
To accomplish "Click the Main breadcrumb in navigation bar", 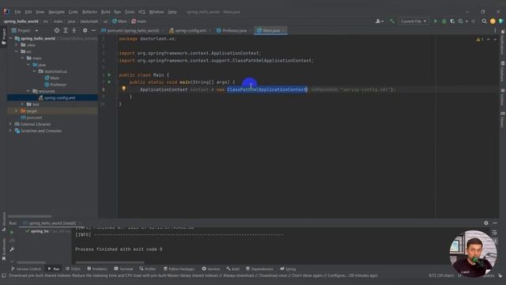I will (x=119, y=21).
